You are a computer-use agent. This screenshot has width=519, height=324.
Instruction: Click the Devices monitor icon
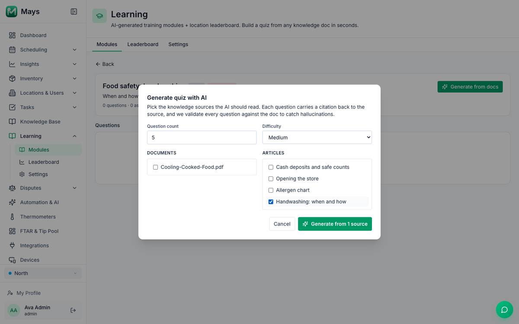click(12, 260)
